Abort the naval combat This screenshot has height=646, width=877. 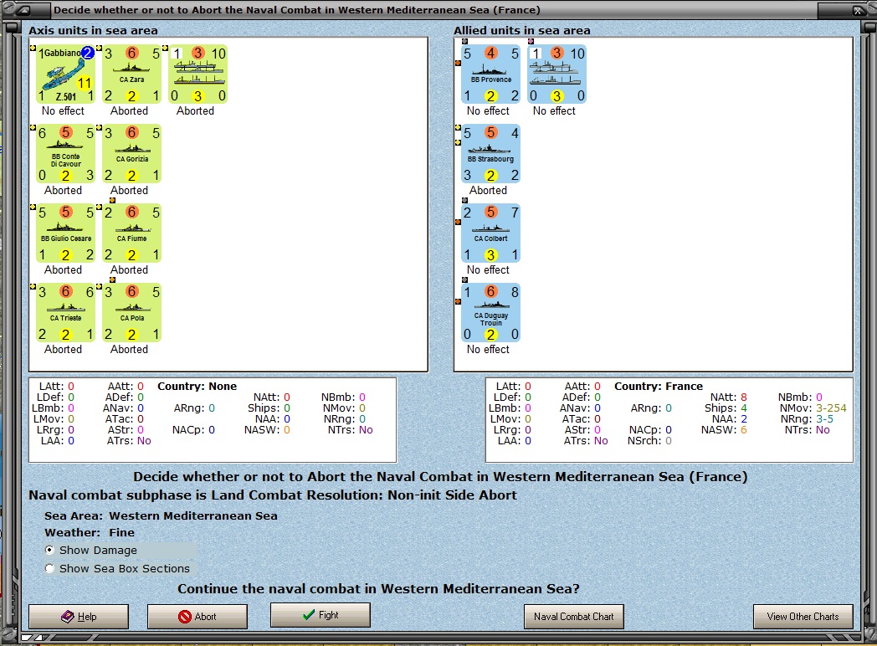[197, 617]
